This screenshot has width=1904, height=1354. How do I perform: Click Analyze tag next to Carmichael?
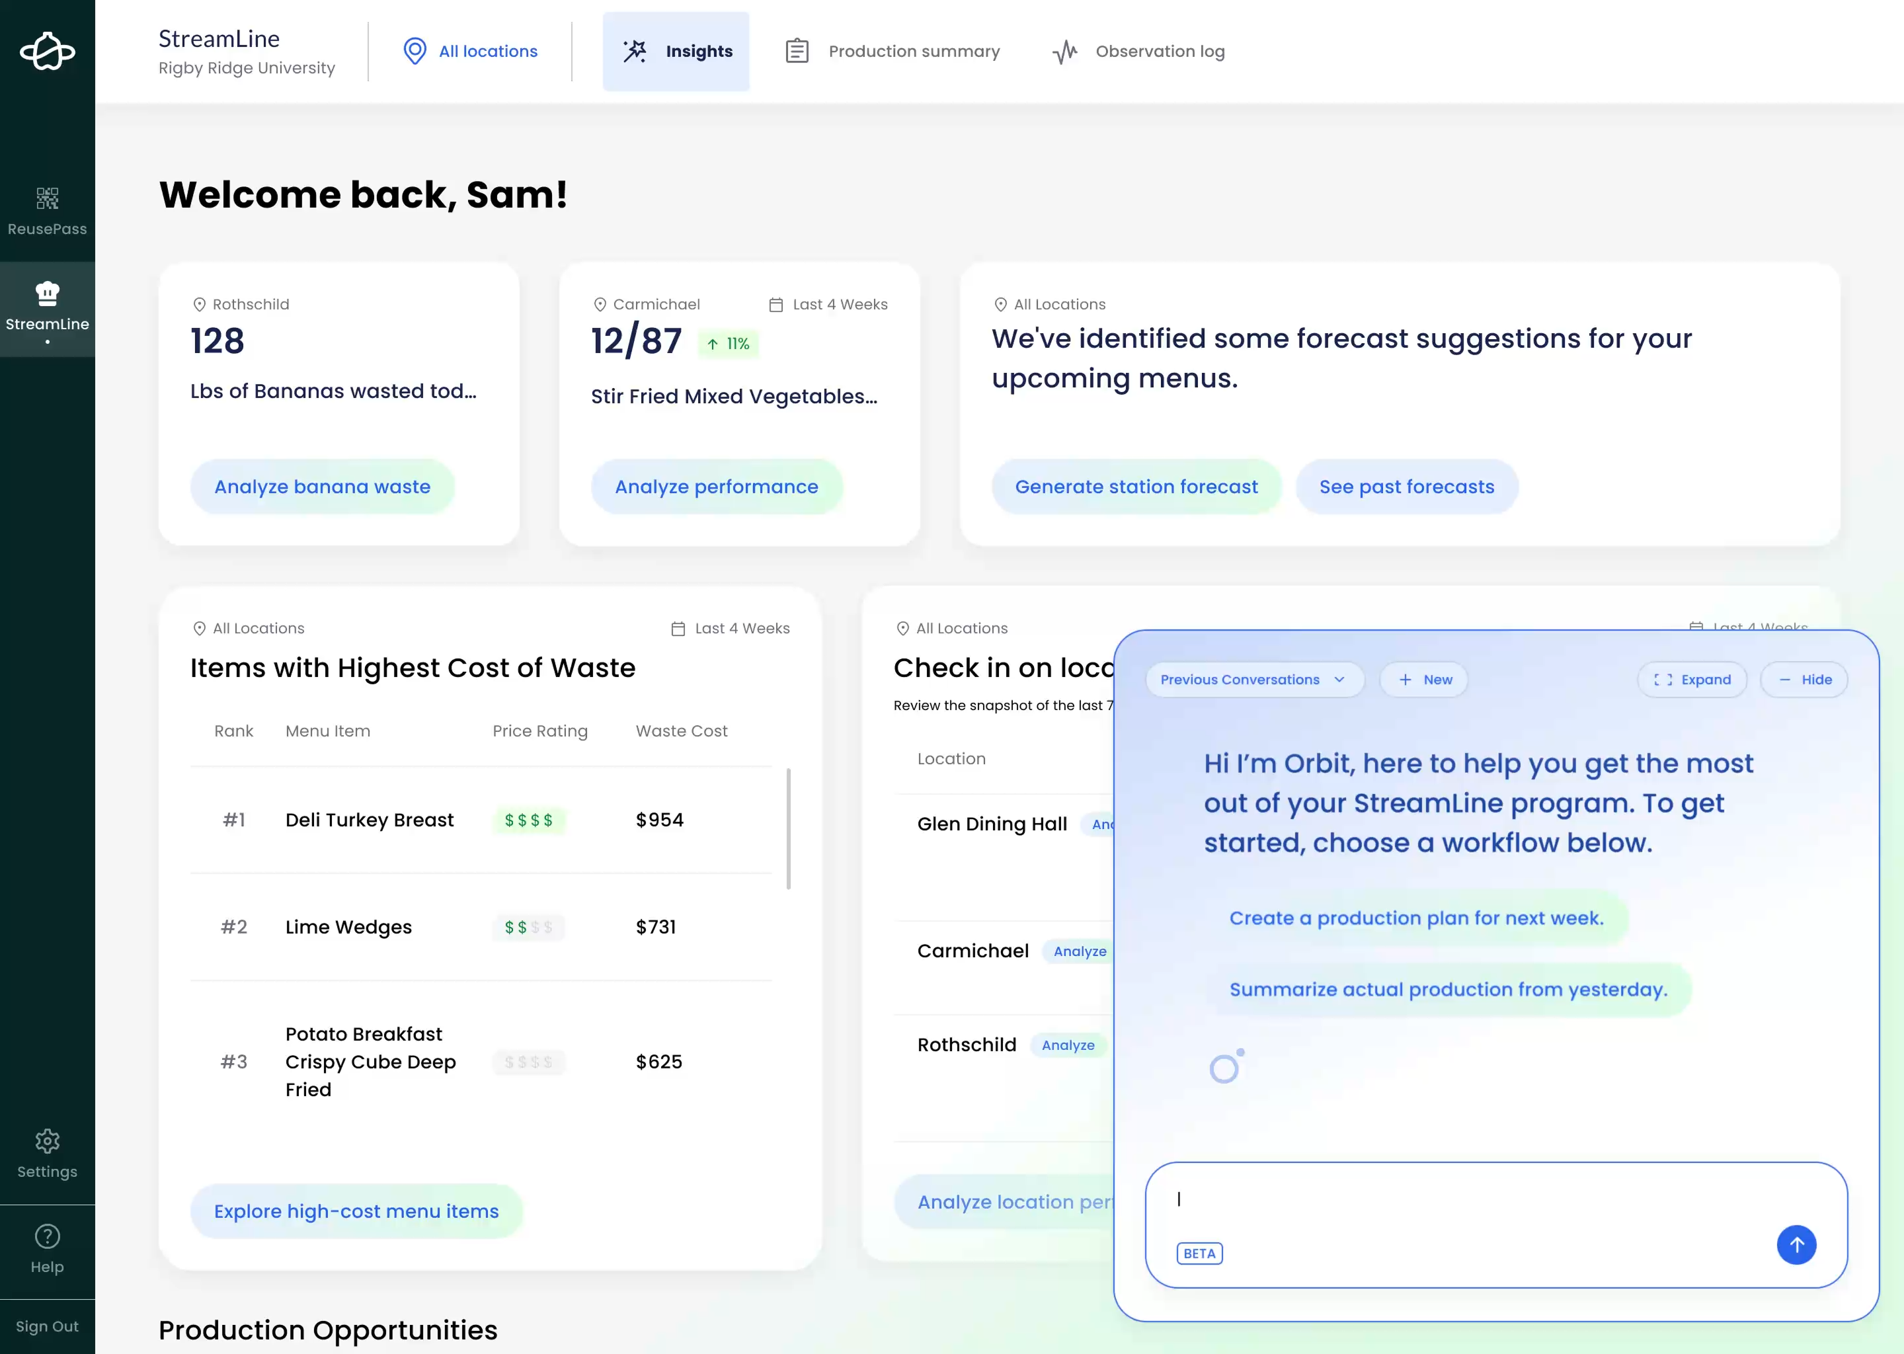point(1079,951)
